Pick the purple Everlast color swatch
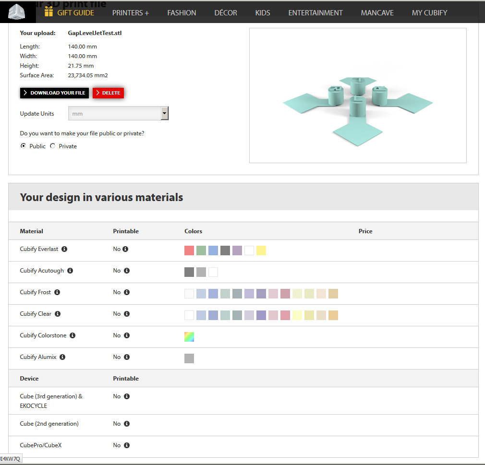The height and width of the screenshot is (465, 485). point(237,251)
